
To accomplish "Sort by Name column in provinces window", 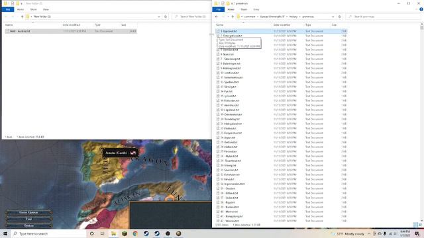I will (x=219, y=25).
